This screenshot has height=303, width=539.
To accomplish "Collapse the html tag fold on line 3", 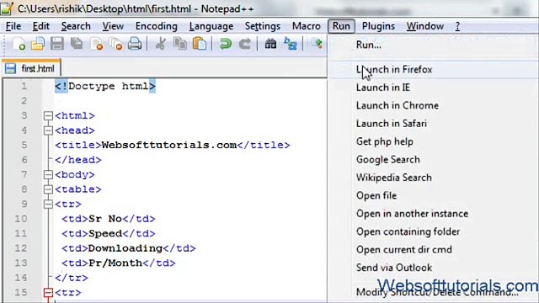I will (x=48, y=116).
